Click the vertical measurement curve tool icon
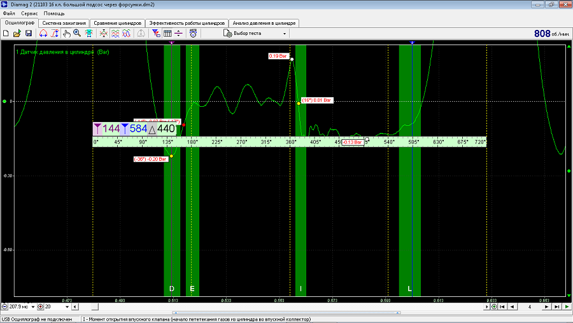 [55, 33]
